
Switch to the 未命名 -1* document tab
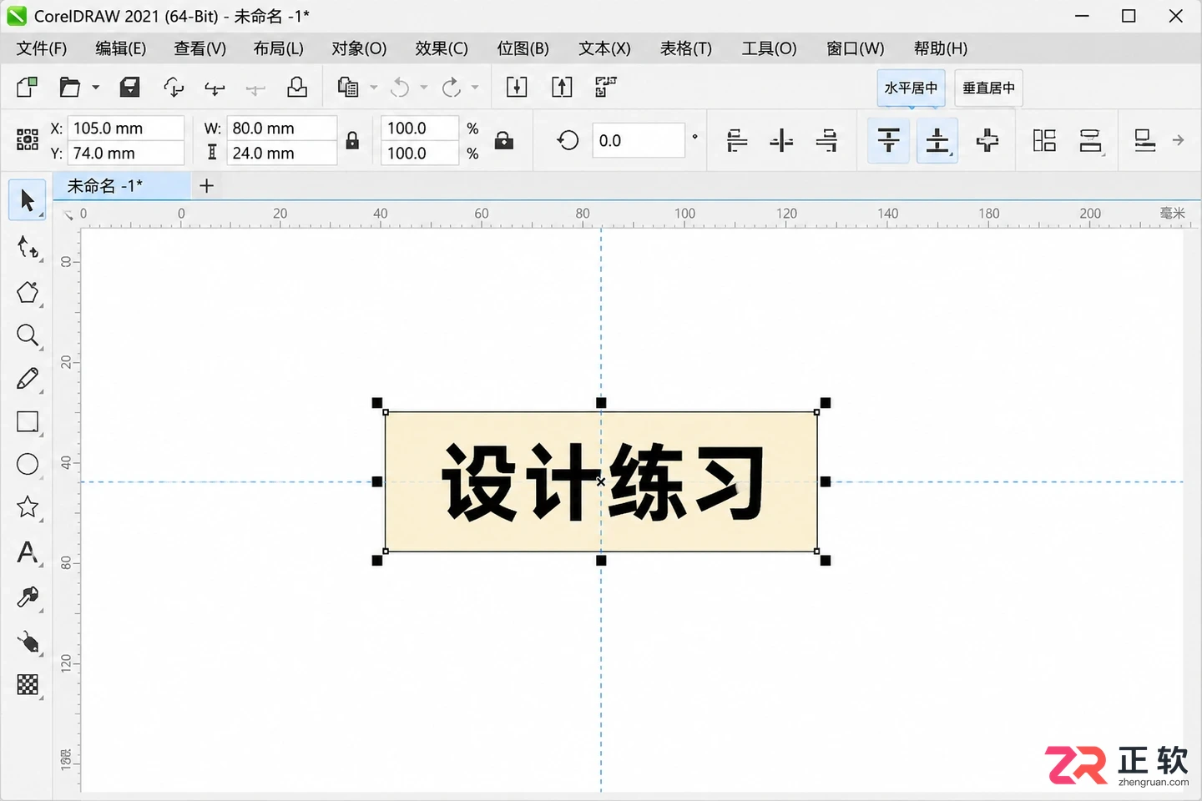coord(122,186)
